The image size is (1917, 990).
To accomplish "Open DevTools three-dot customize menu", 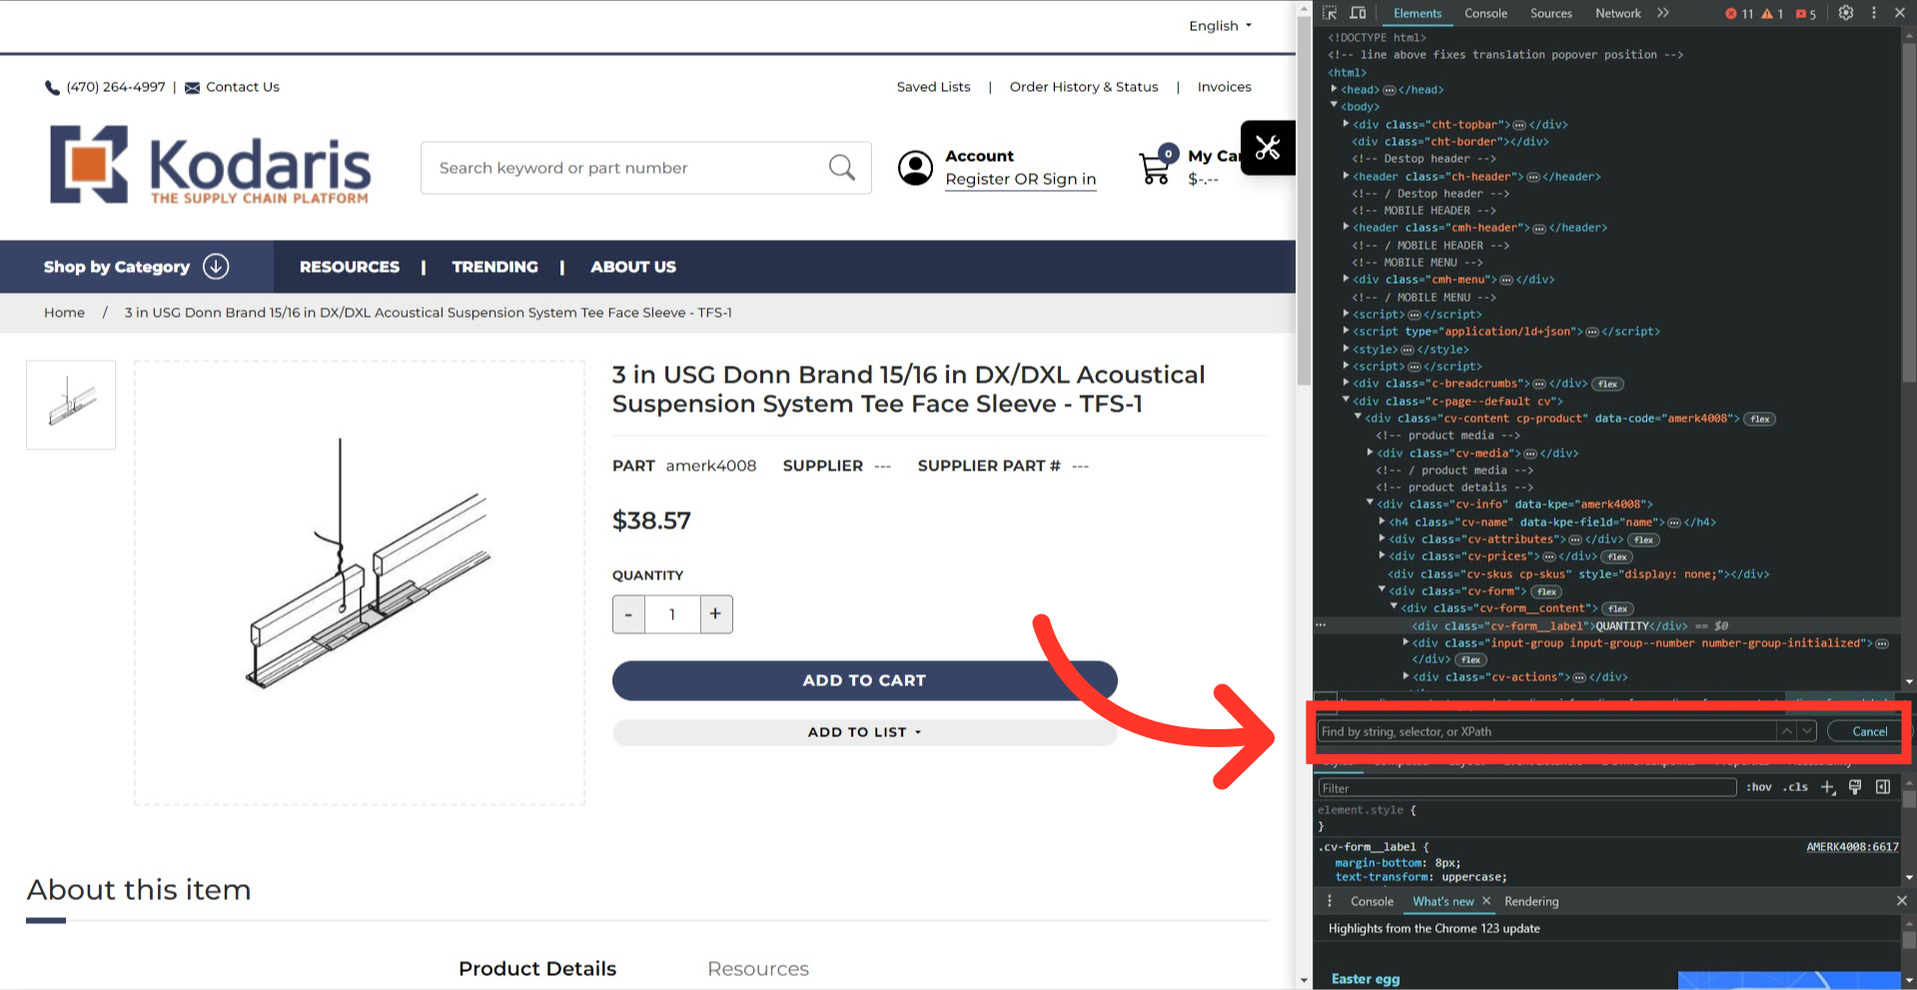I will point(1874,13).
